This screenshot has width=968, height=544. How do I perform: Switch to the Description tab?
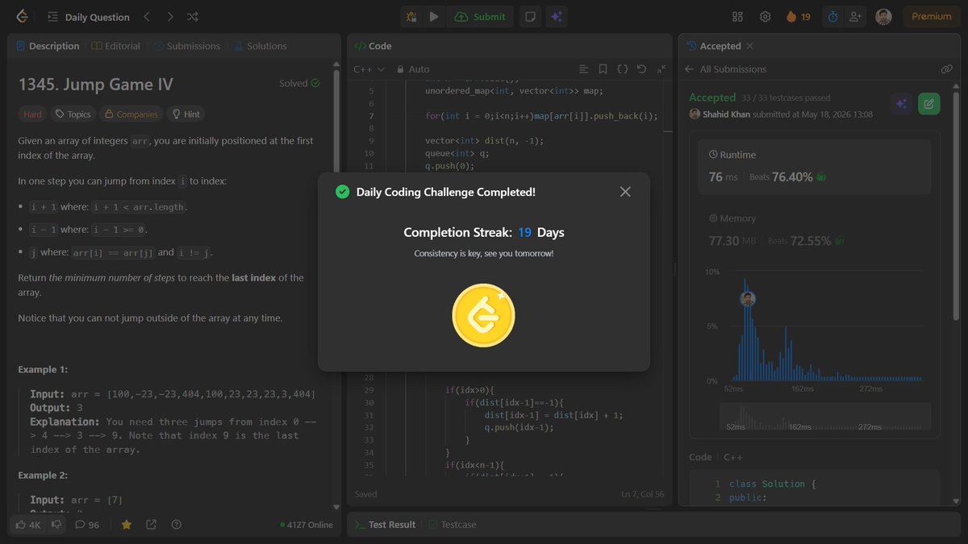(x=48, y=46)
